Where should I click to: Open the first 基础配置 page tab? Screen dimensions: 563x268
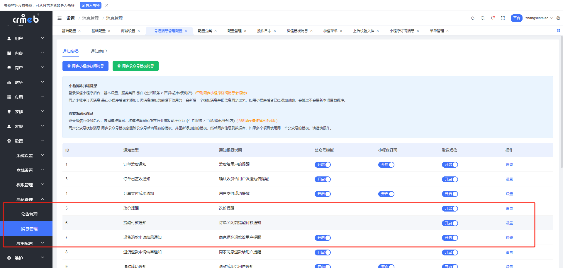coord(69,31)
